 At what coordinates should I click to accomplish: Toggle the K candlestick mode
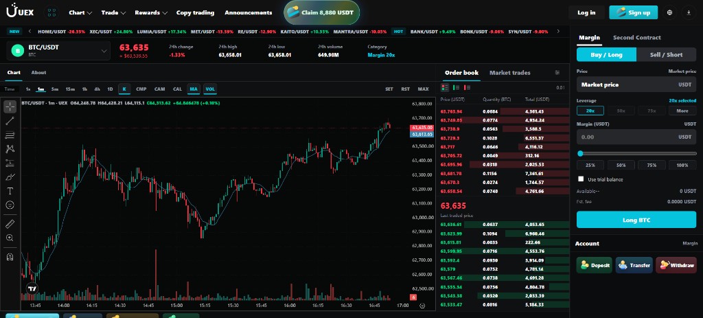[x=124, y=89]
